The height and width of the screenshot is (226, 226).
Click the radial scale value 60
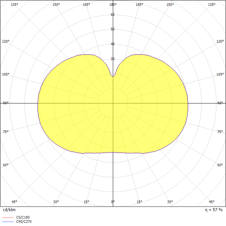(113, 15)
